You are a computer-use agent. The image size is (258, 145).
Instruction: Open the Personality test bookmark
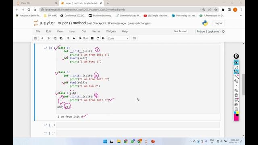[x=184, y=16]
